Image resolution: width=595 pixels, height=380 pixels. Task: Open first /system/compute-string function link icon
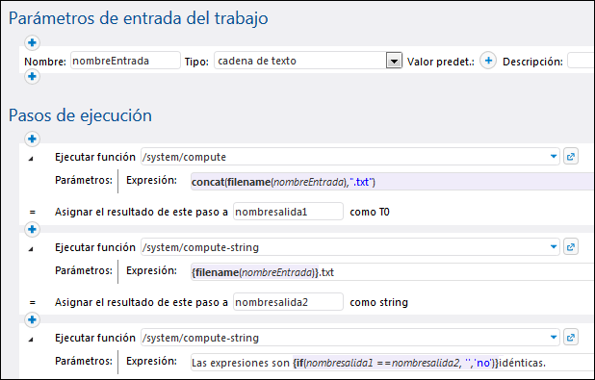[571, 247]
